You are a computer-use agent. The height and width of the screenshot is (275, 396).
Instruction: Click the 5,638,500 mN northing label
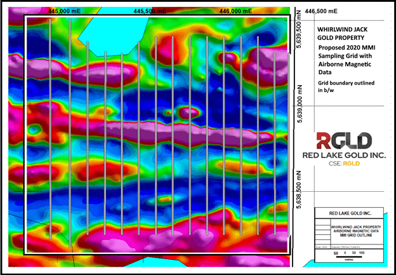click(300, 189)
